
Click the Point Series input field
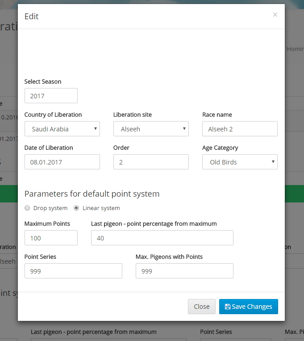coord(73,271)
